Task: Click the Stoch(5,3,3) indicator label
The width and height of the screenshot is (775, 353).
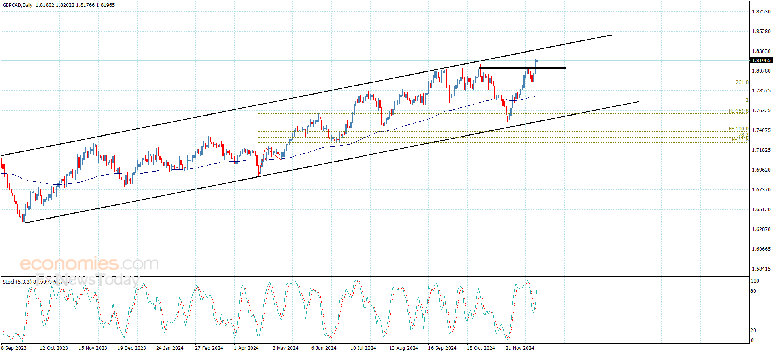Action: [17, 282]
